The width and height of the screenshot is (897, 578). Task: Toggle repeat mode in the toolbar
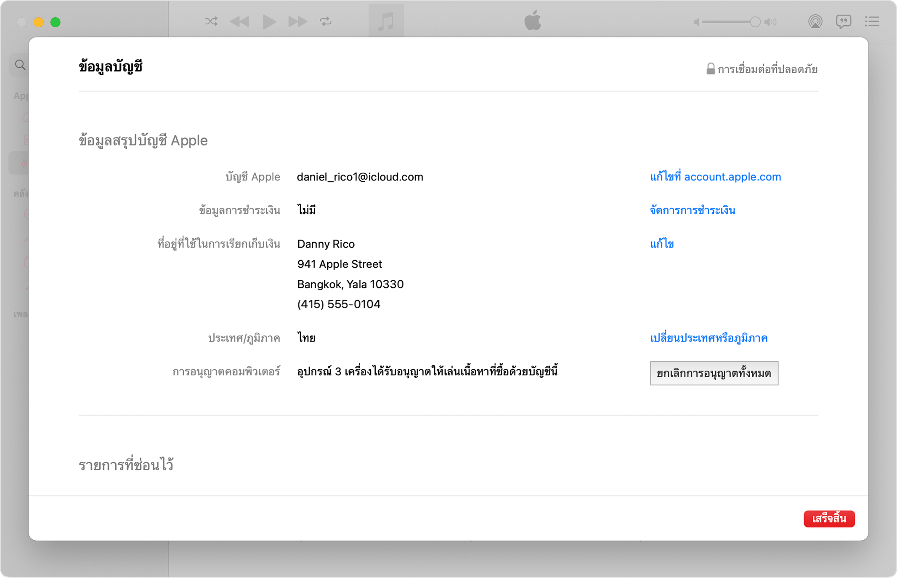point(326,21)
